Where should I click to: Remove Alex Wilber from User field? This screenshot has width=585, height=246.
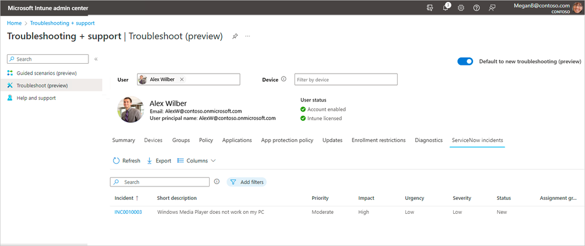tap(182, 79)
